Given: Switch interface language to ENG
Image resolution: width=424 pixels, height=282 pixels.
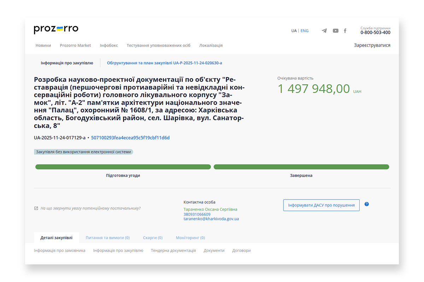Looking at the screenshot, I should tap(304, 31).
